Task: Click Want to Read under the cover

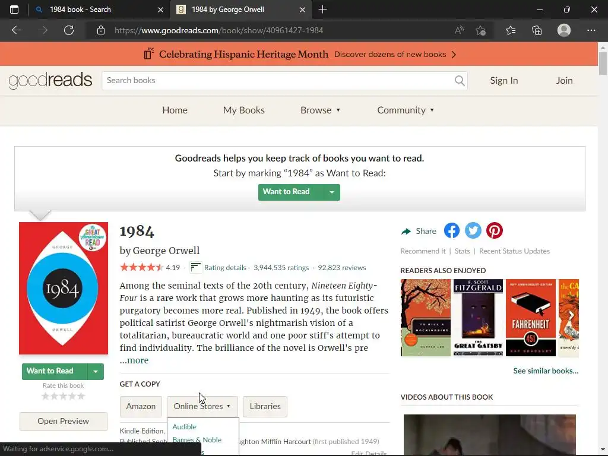Action: [x=55, y=372]
